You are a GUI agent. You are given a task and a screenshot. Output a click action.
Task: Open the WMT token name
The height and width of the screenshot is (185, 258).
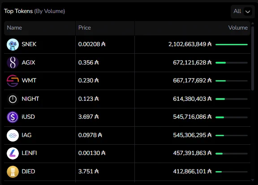29,81
